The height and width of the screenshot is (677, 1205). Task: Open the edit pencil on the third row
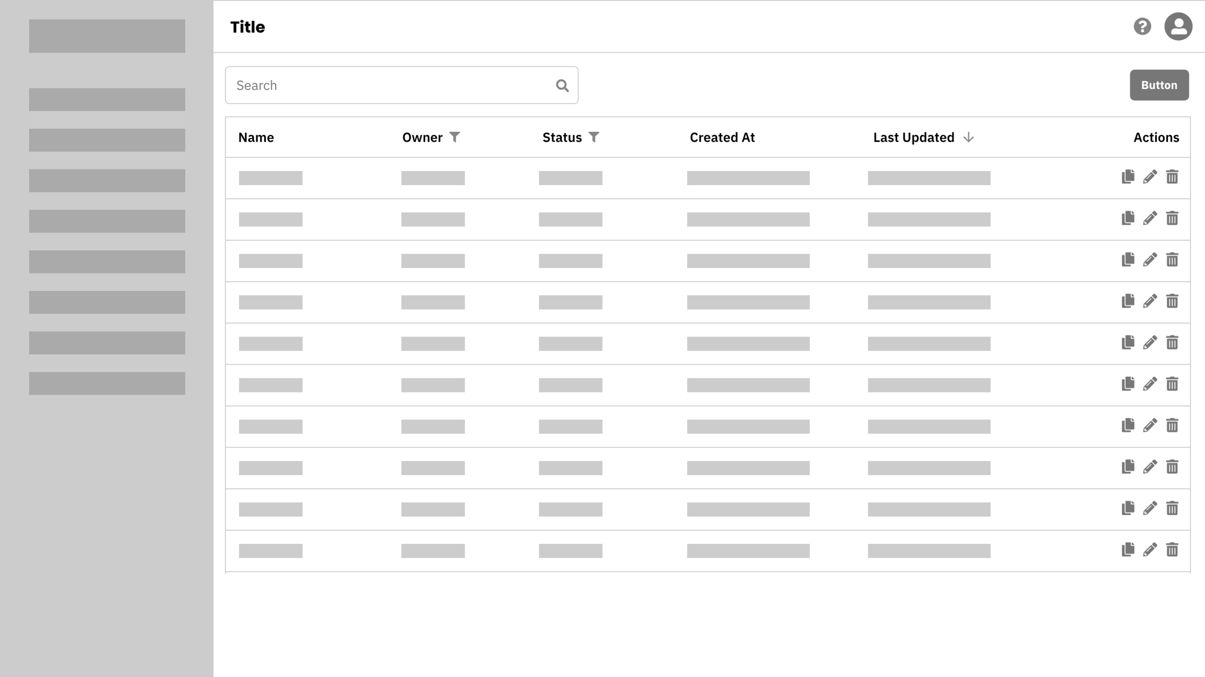[1150, 260]
